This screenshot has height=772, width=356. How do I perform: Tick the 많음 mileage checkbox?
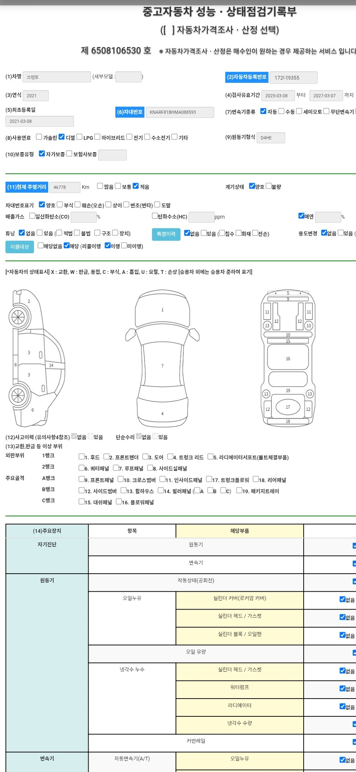pyautogui.click(x=100, y=186)
